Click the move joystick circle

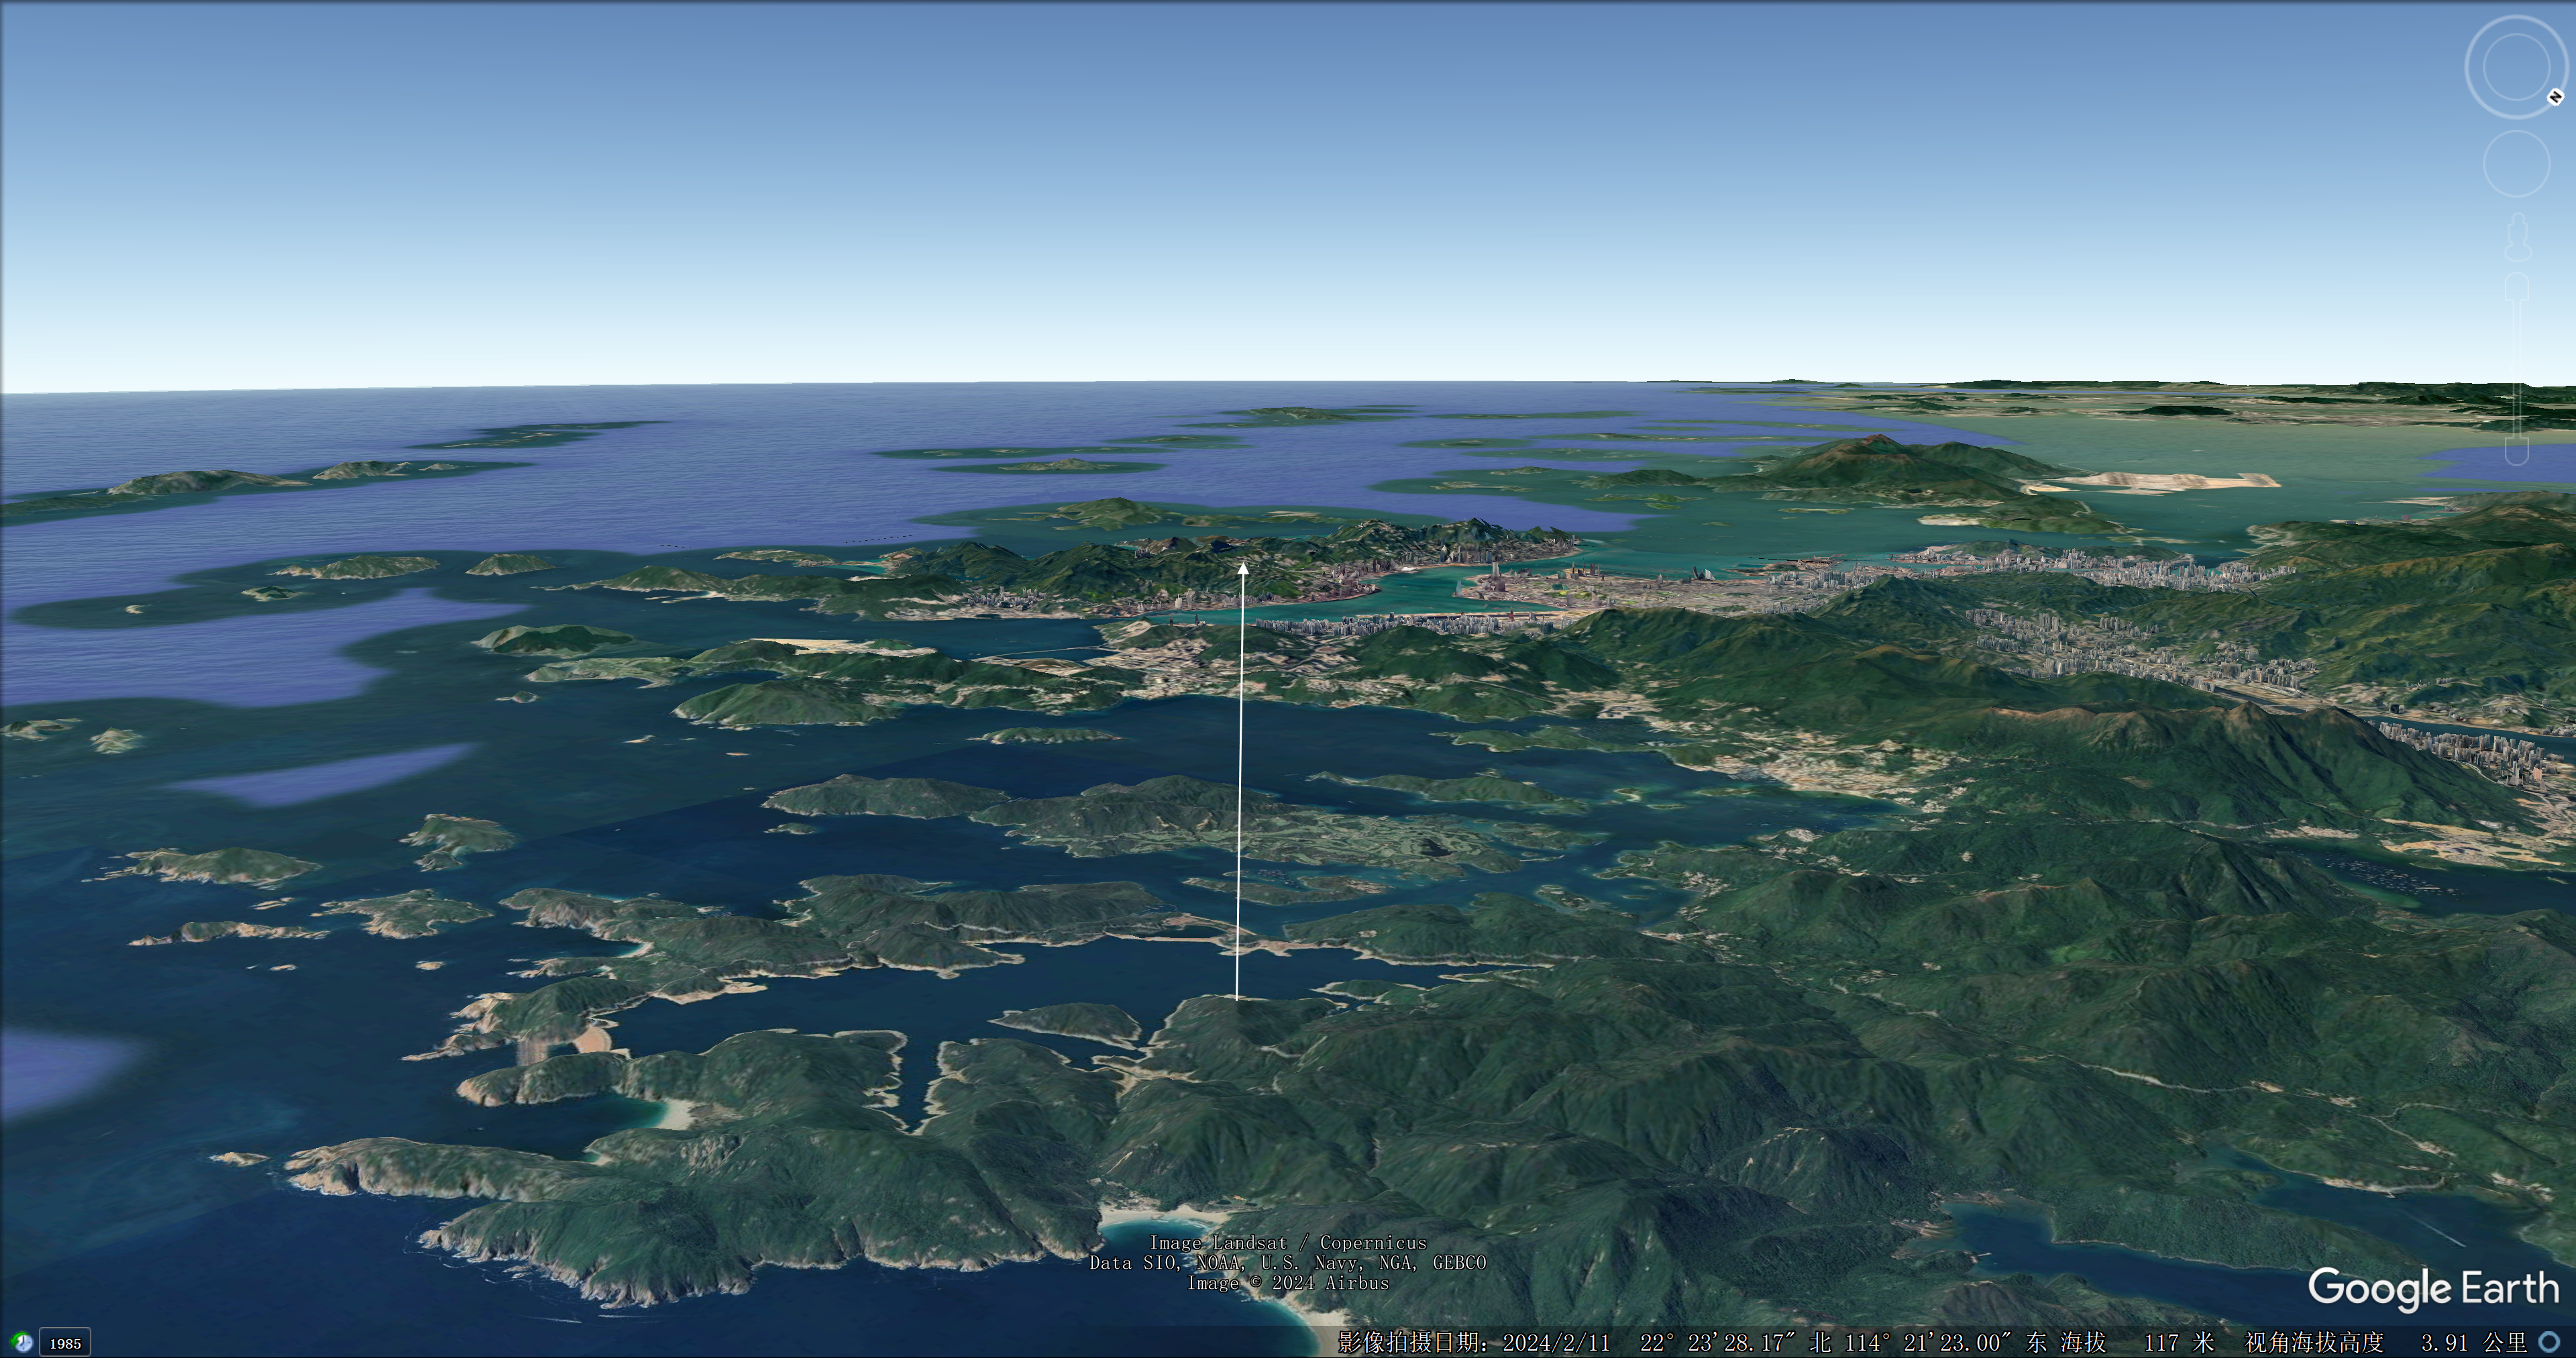pos(2517,163)
